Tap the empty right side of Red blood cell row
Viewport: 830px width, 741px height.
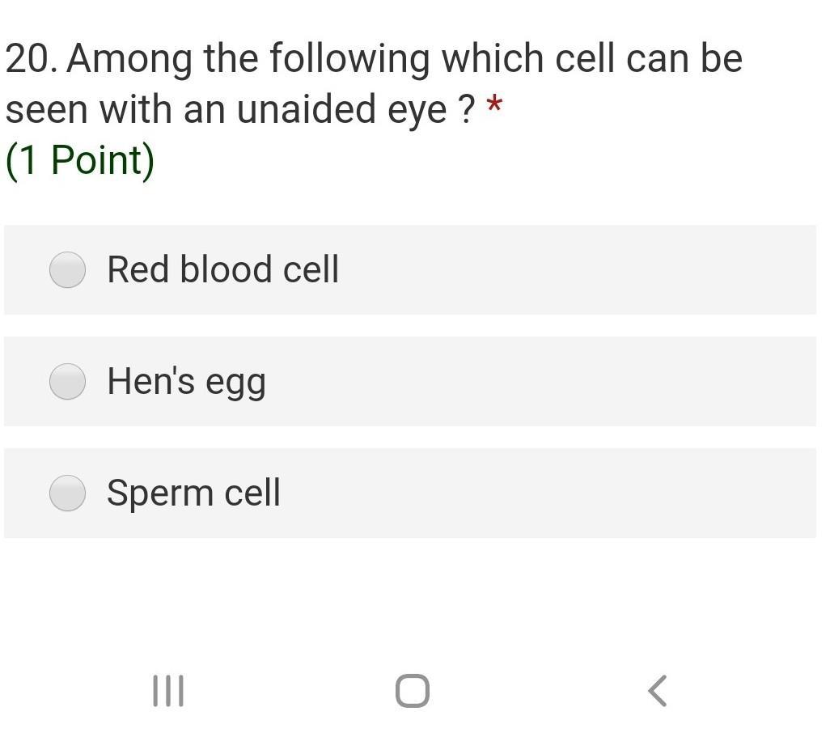pyautogui.click(x=607, y=270)
